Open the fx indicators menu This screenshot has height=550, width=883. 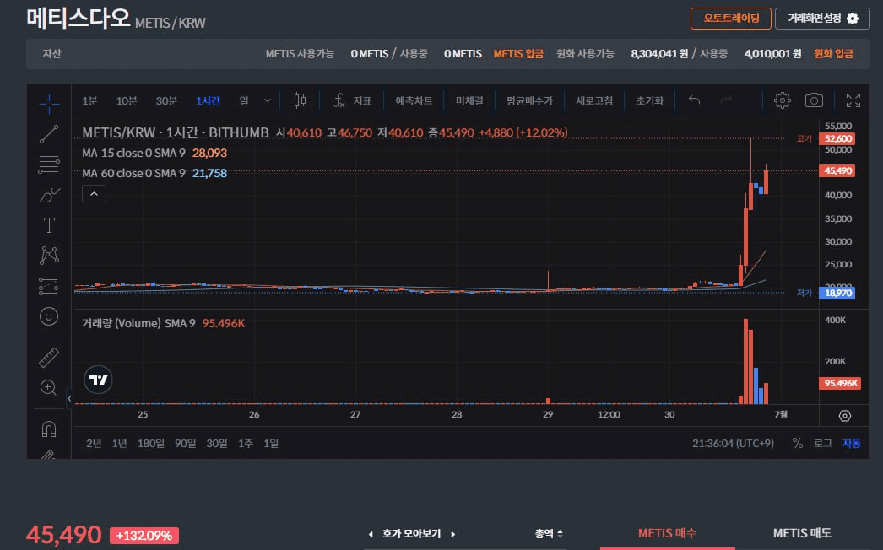[x=339, y=100]
